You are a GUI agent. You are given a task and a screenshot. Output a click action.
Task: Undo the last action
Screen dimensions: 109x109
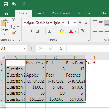14,4
